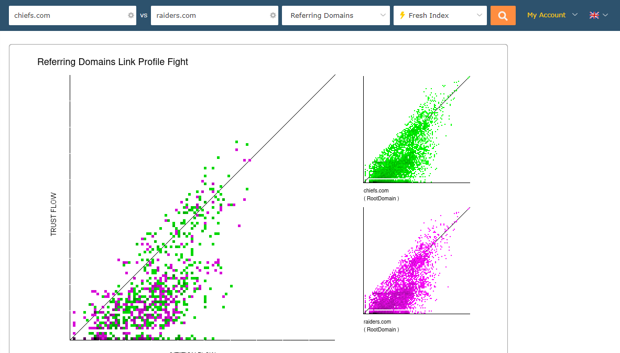Image resolution: width=620 pixels, height=353 pixels.
Task: Open the language selector arrow beside the flag
Action: 605,15
